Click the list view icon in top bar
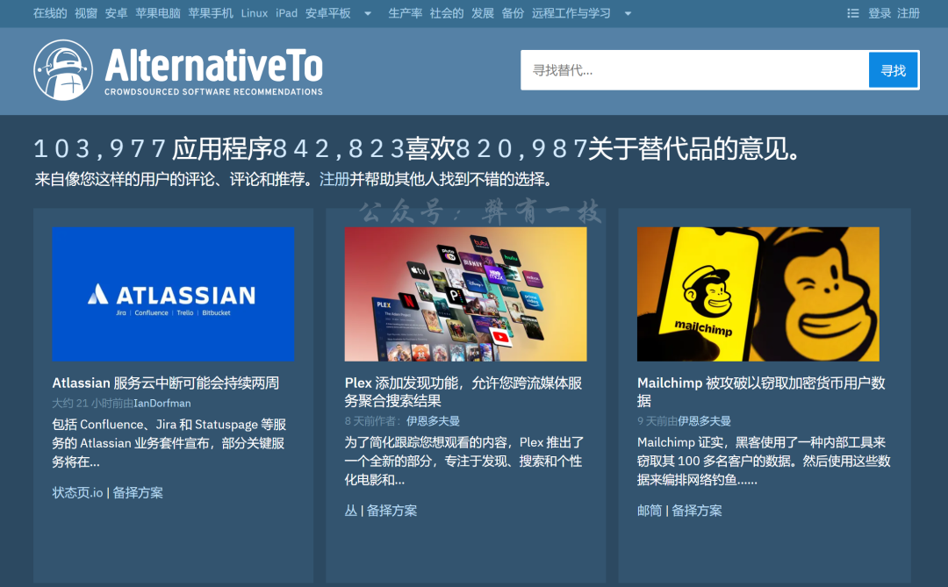This screenshot has width=948, height=587. tap(852, 13)
